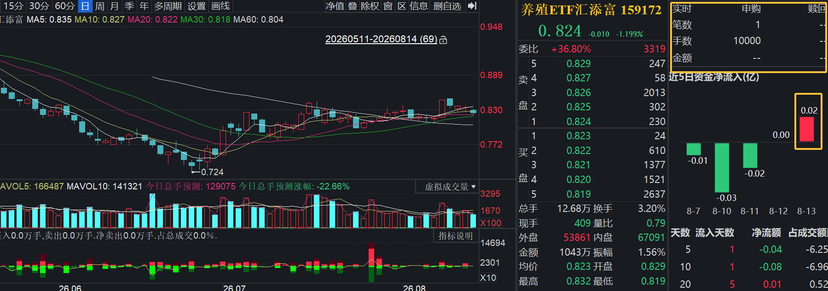The height and width of the screenshot is (291, 828).
Task: Click sell 1 price 0.824
Action: tap(579, 121)
